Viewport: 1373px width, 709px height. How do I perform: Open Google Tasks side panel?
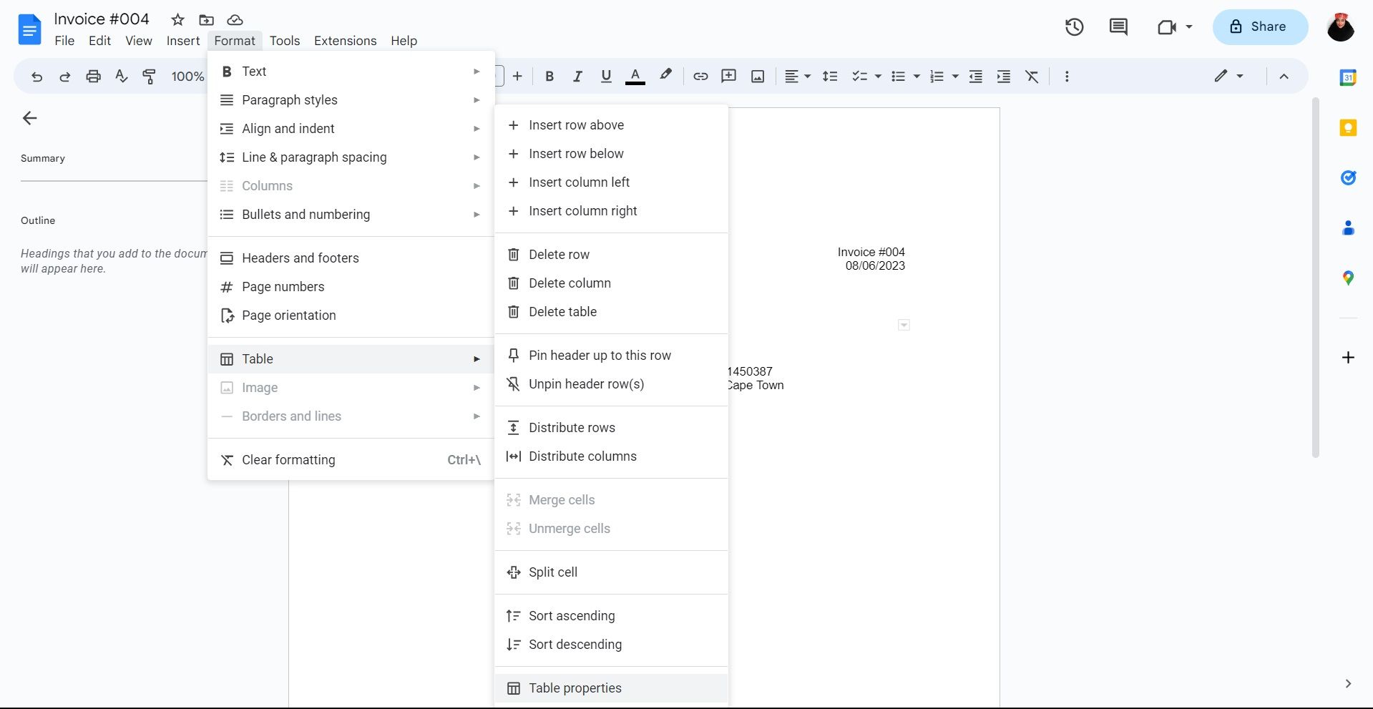coord(1348,177)
